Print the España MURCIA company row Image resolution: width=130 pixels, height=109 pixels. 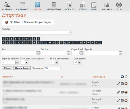point(122,84)
